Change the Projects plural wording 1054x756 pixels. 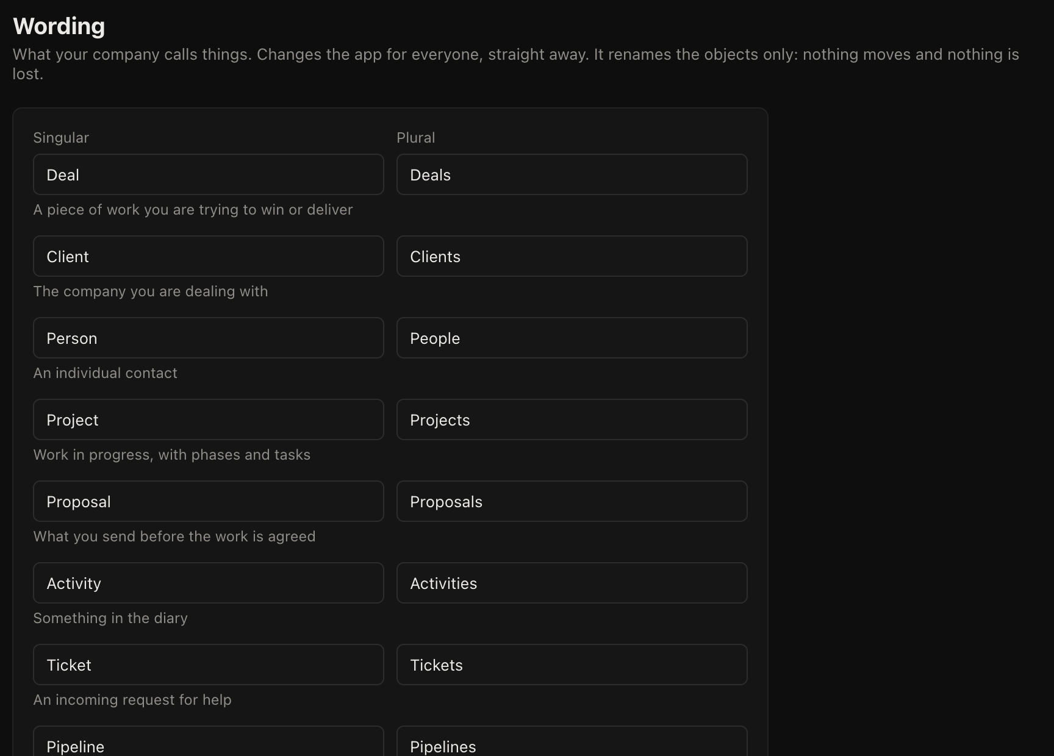coord(572,419)
